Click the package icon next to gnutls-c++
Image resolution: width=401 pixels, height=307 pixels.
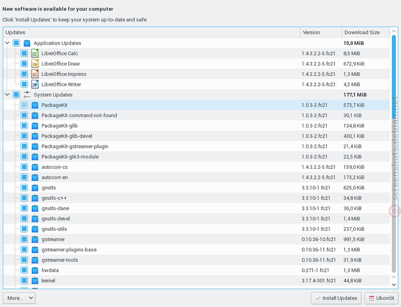pyautogui.click(x=35, y=198)
